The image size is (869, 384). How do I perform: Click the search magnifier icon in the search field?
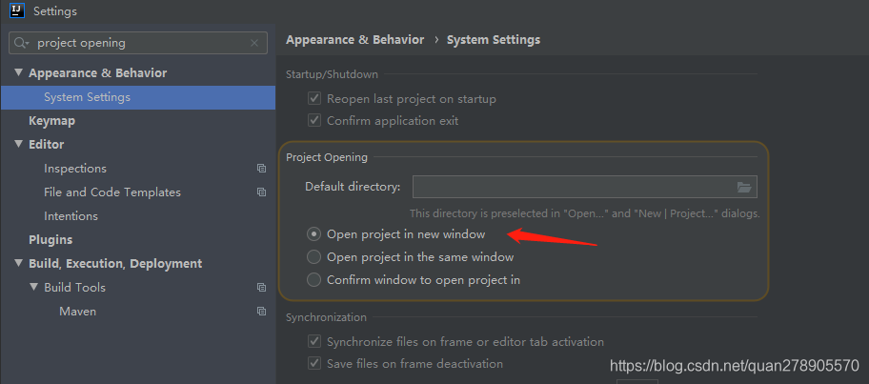pos(21,43)
